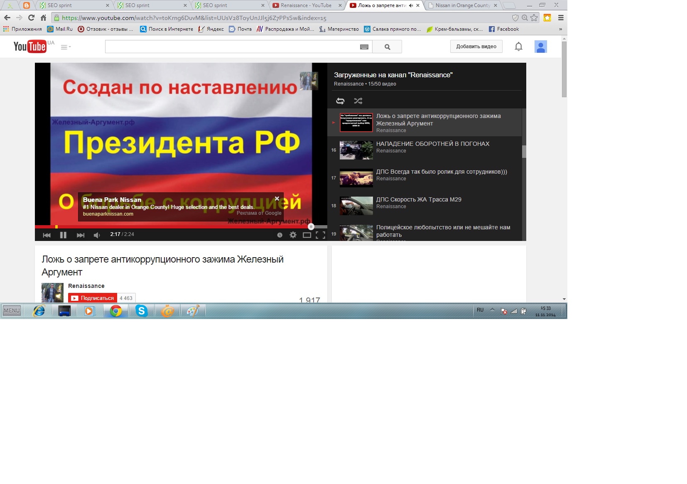This screenshot has width=687, height=484.
Task: Expand the YouTube guide menu icon
Action: point(66,47)
